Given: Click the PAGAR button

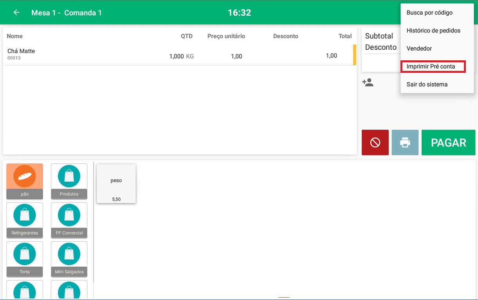Looking at the screenshot, I should click(x=449, y=143).
